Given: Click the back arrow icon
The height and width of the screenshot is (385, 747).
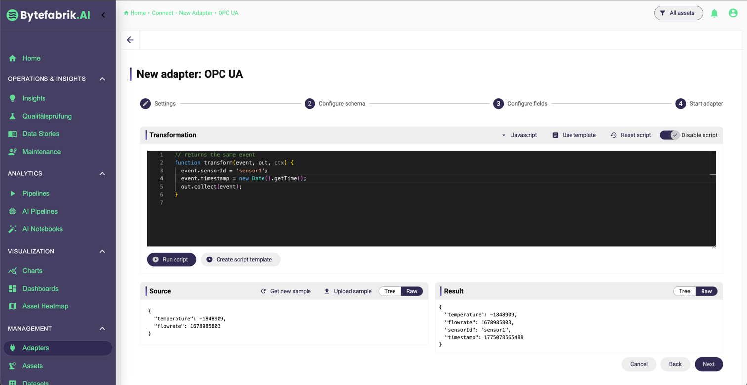Looking at the screenshot, I should (130, 40).
